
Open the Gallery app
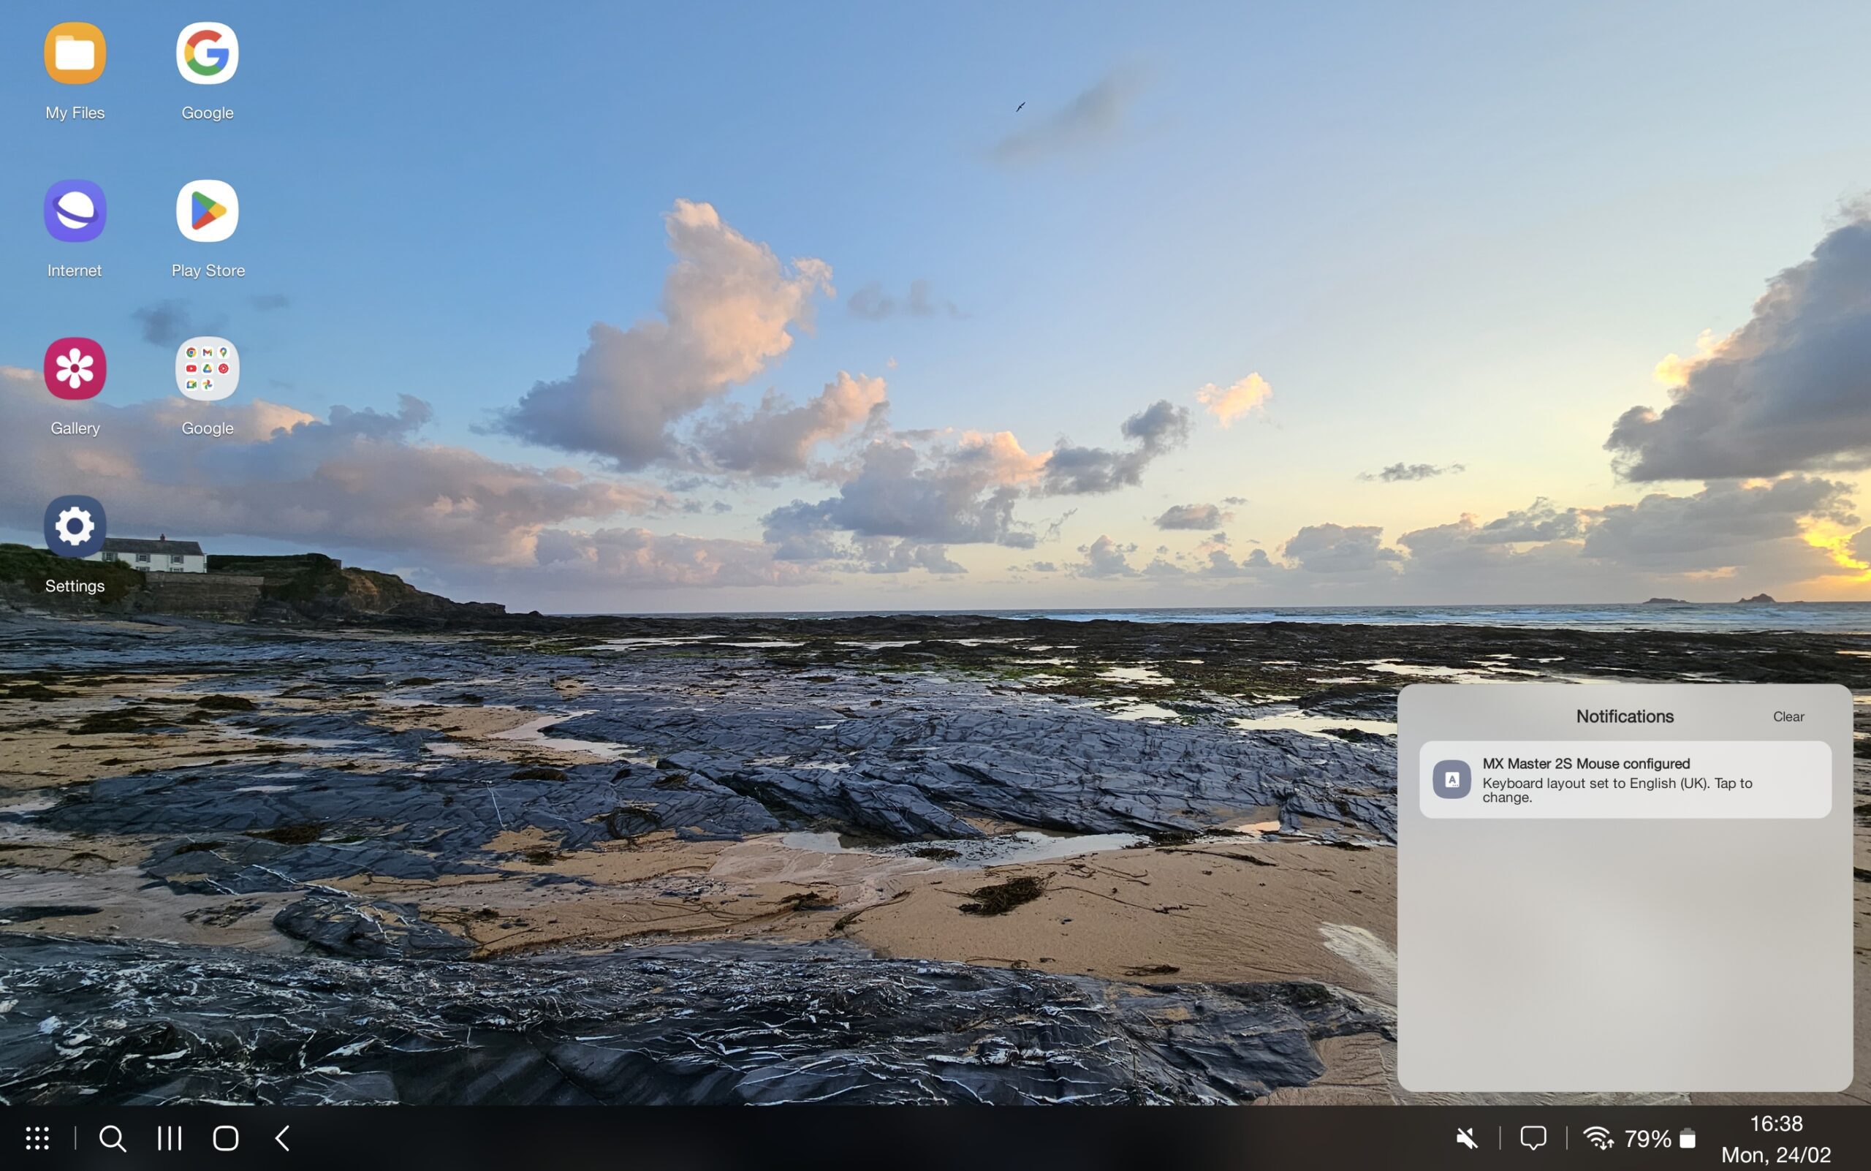click(75, 368)
